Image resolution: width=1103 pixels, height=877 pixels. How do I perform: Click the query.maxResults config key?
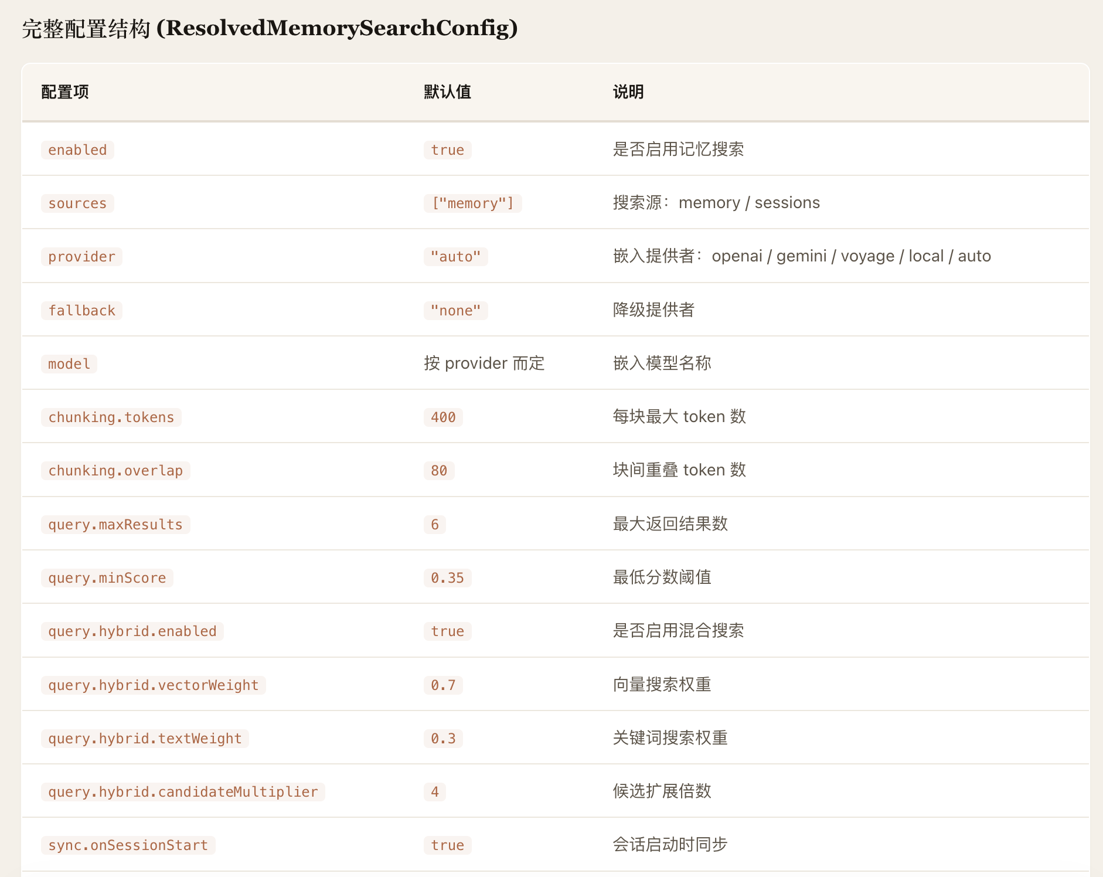115,525
